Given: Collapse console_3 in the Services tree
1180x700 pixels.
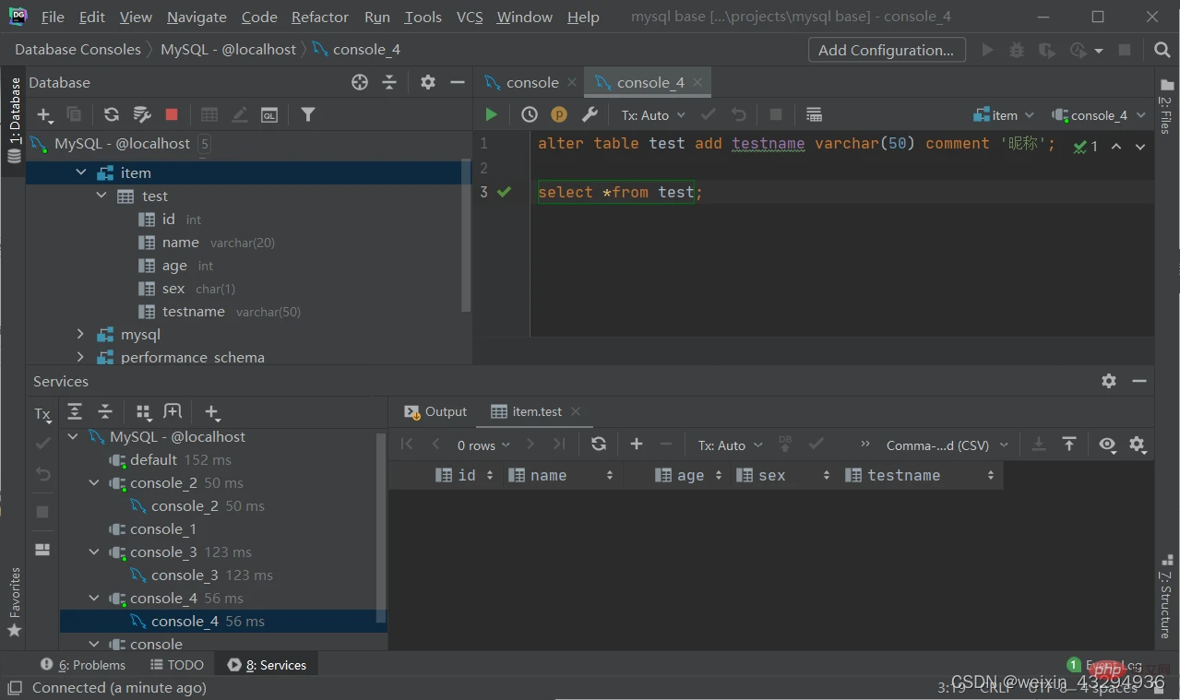Looking at the screenshot, I should (x=94, y=552).
